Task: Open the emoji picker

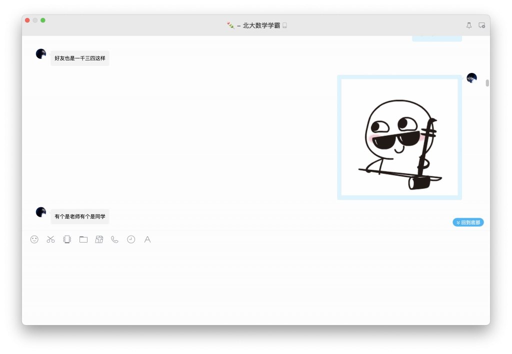Action: pos(34,239)
